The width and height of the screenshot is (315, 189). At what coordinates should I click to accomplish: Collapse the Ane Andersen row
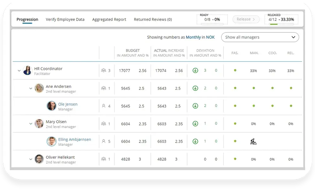[x=31, y=89]
